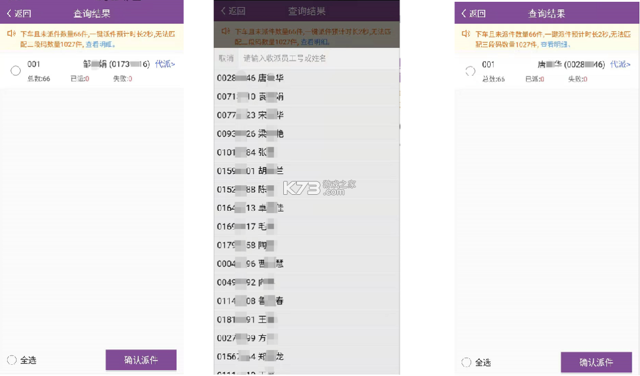Viewport: 640px width, 376px height.
Task: Click the back chevron icon on the right header
Action: (463, 13)
